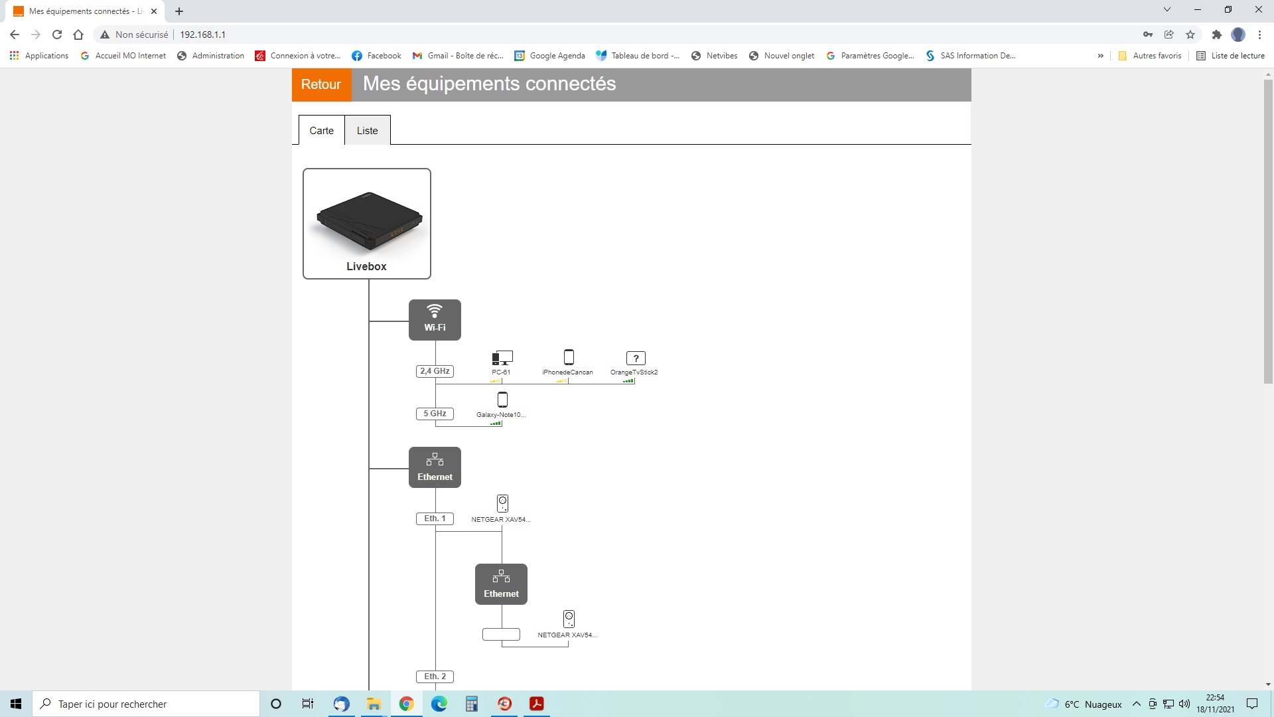This screenshot has width=1274, height=717.
Task: Expand the hidden bookmarks chevron
Action: [1101, 56]
